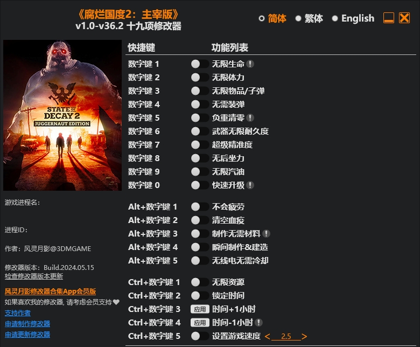Click the info icon next to 快速升级
Image resolution: width=420 pixels, height=347 pixels.
click(250, 185)
